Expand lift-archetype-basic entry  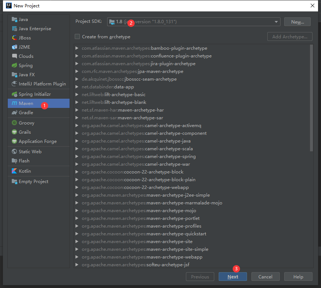pyautogui.click(x=77, y=95)
